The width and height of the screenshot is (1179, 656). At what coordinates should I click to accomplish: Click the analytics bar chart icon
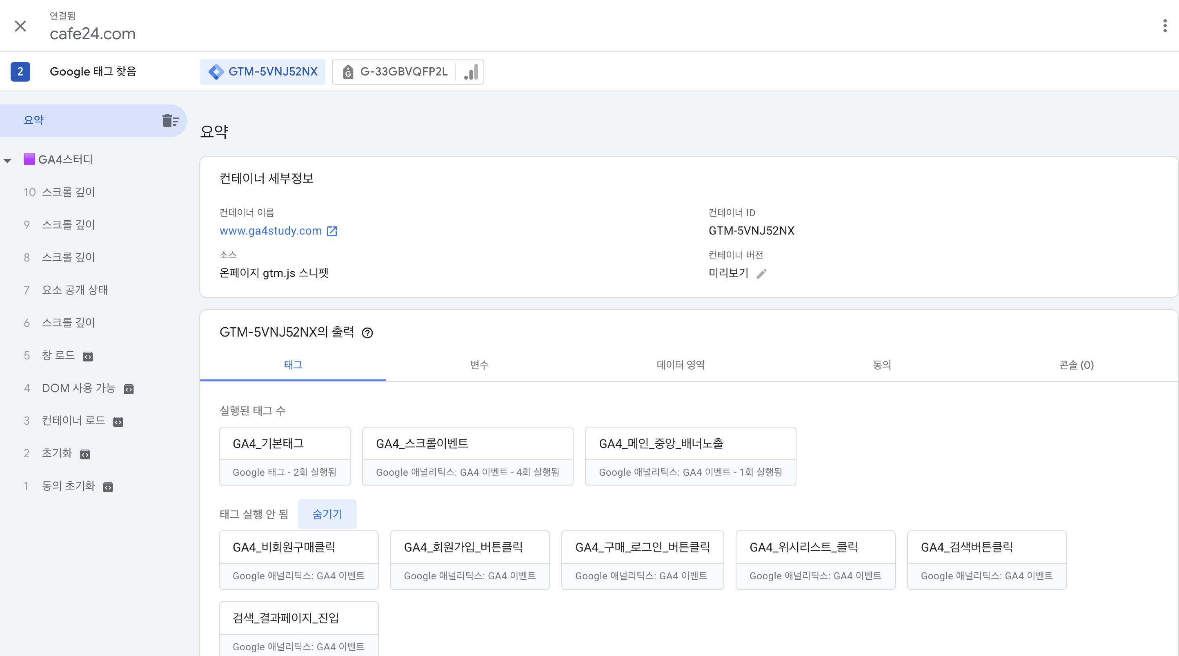click(x=471, y=72)
